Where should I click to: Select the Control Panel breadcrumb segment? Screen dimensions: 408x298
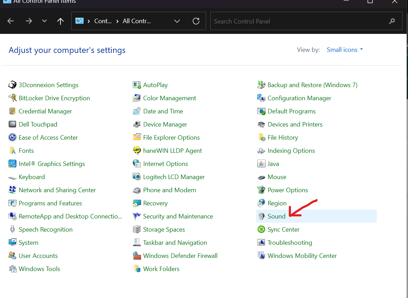(103, 21)
